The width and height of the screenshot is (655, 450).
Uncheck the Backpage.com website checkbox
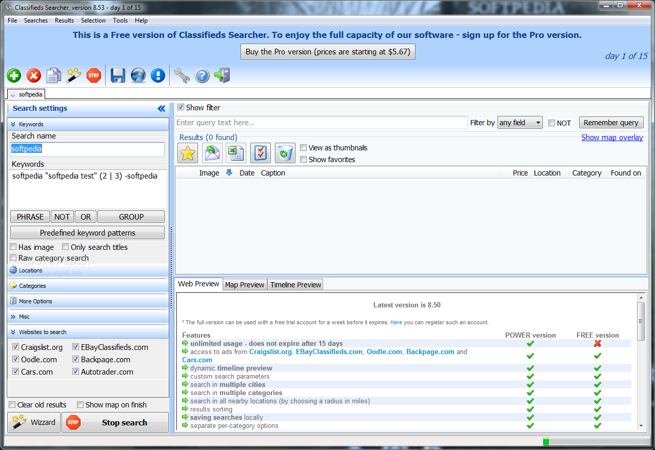point(76,359)
